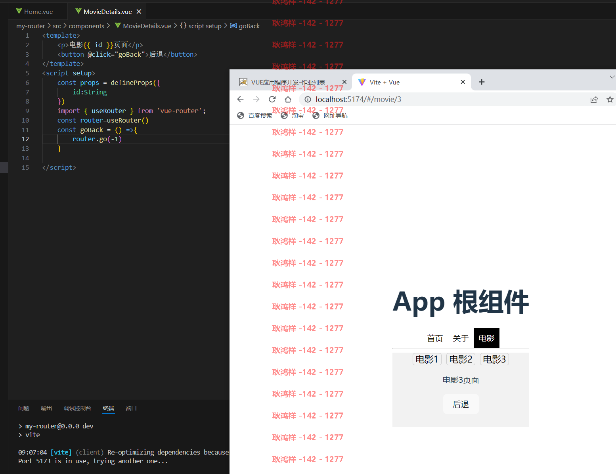Open the 调试控制台 panel tab

(77, 408)
